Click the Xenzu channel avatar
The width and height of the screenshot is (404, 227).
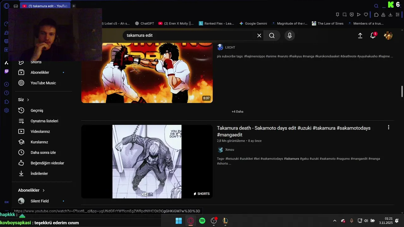[220, 150]
